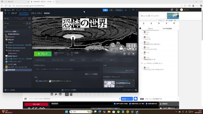Open library filter options icon

pyautogui.click(x=29, y=28)
